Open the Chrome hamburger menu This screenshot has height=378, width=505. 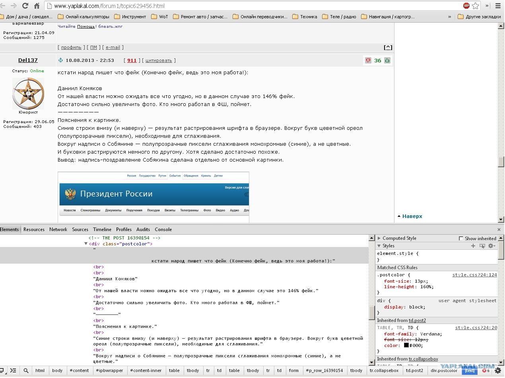(498, 6)
